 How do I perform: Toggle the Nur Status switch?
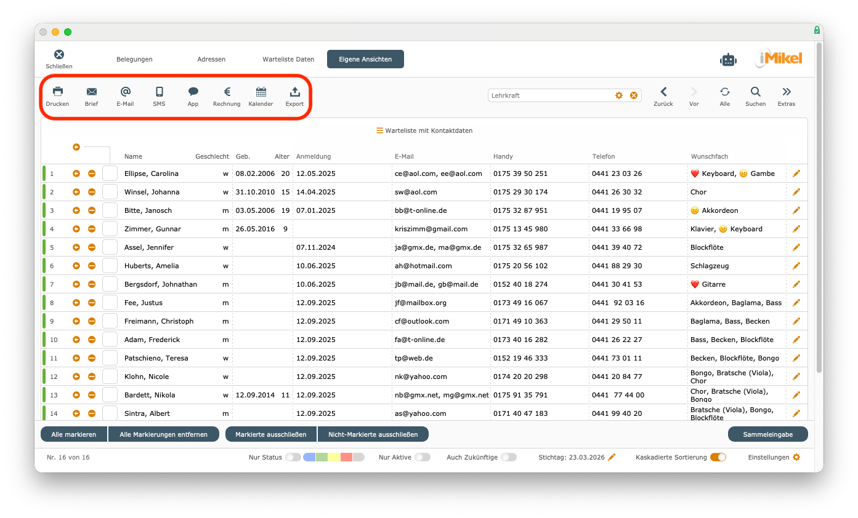[x=293, y=457]
